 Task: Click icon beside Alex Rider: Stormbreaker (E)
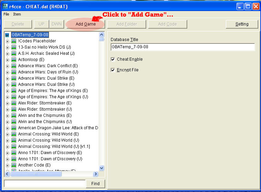click(14, 103)
